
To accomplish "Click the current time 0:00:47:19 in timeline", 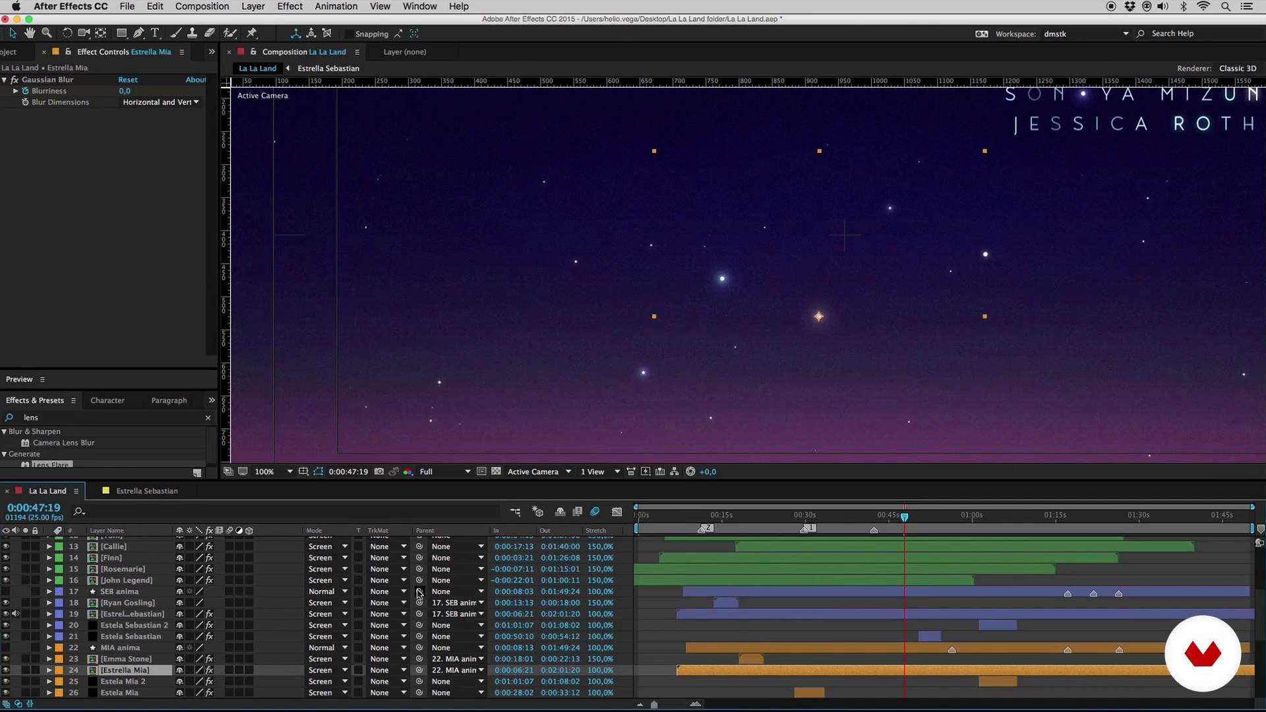I will (34, 508).
